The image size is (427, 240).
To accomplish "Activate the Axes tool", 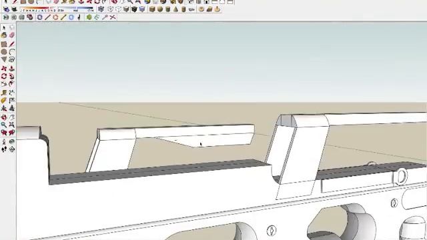I will tap(4, 108).
